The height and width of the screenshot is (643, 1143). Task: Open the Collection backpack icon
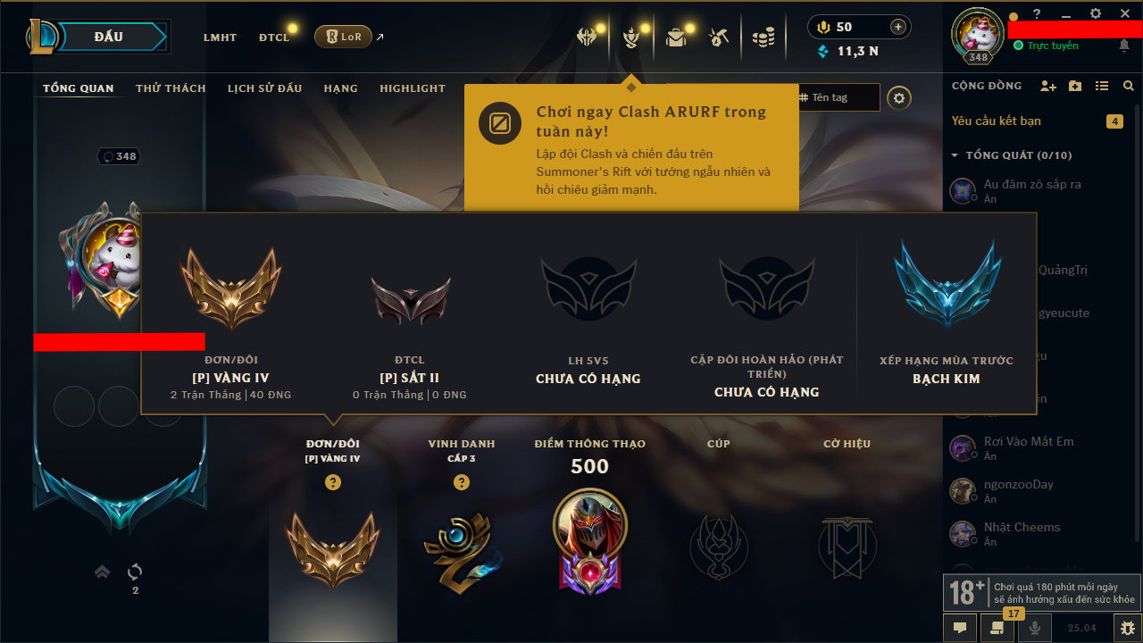pyautogui.click(x=676, y=37)
